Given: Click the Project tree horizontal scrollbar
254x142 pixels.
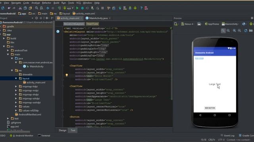Looking at the screenshot, I should [x=15, y=131].
